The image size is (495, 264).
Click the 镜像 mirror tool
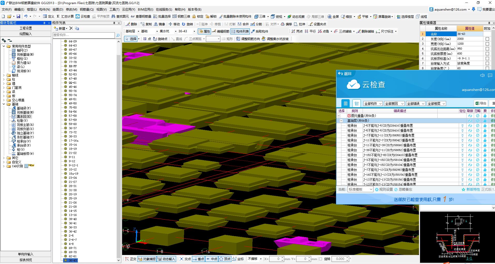[x=159, y=24]
